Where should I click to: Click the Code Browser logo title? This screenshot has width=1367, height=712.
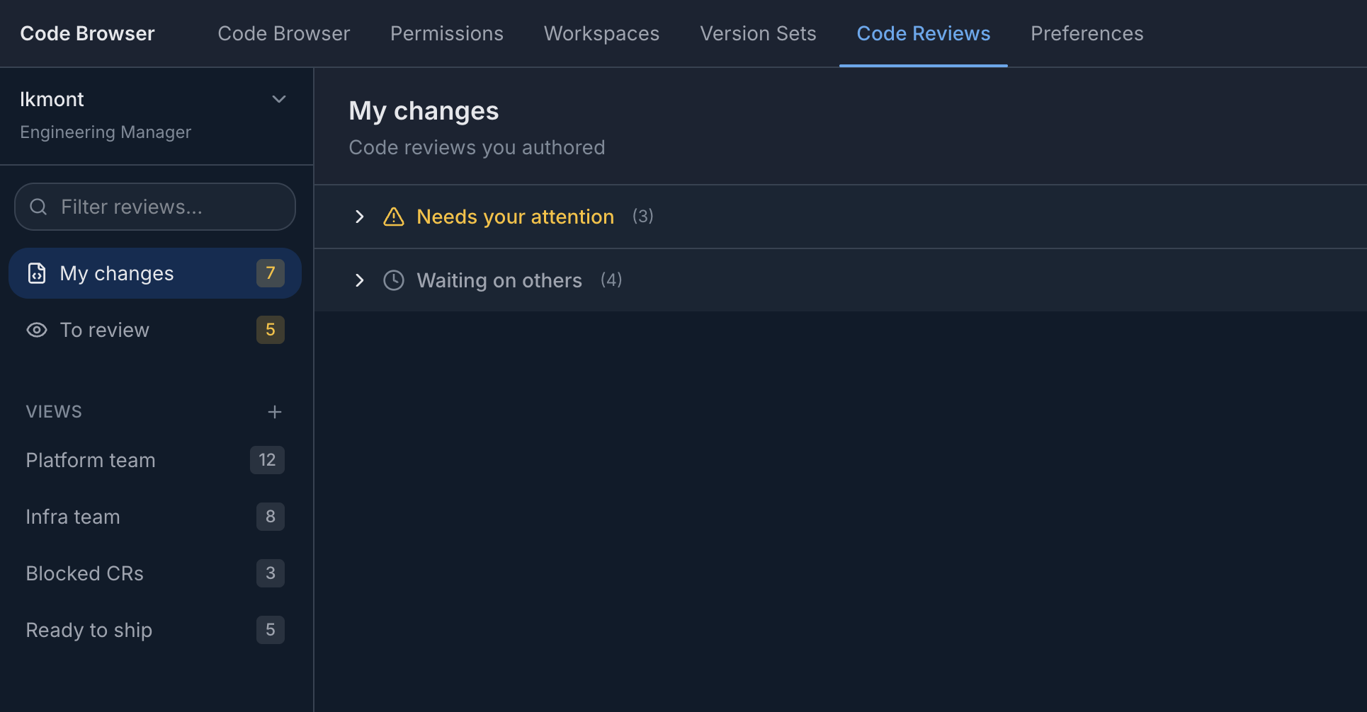tap(87, 33)
